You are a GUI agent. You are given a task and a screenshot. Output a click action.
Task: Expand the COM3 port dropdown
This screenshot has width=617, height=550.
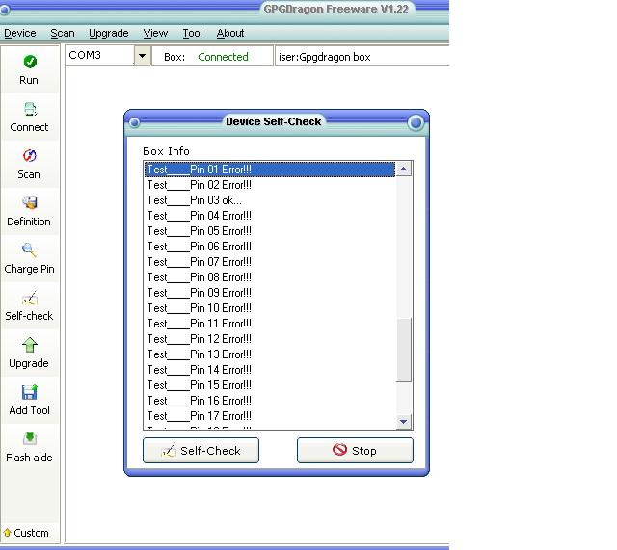pos(142,56)
